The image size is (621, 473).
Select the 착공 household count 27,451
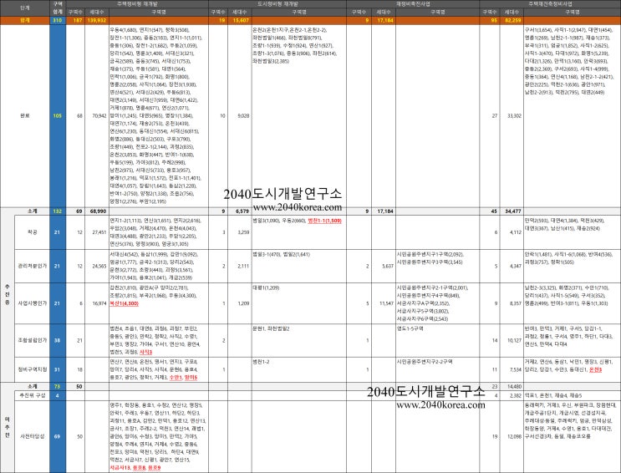tap(97, 232)
